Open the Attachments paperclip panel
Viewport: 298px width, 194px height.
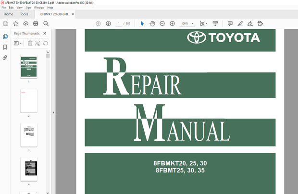(5, 57)
